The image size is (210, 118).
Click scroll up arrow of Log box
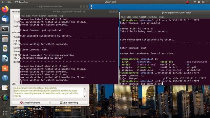coord(85,88)
